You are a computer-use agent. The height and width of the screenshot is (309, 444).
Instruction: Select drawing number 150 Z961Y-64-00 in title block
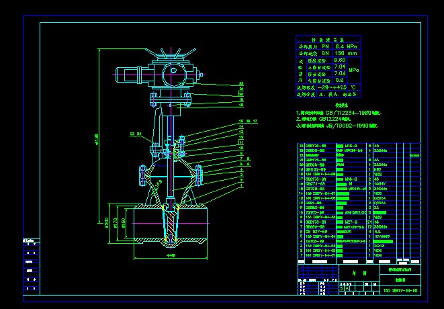[x=400, y=291]
